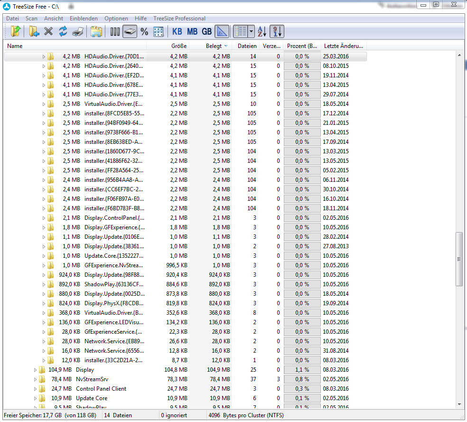This screenshot has height=422, width=467.
Task: Select the GFExperience.NvStrea row
Action: point(185,265)
